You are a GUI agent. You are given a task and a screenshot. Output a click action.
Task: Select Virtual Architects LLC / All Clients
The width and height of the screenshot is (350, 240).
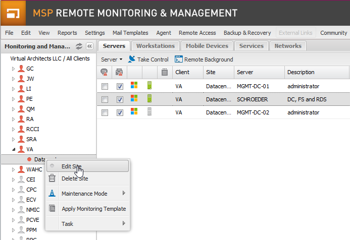(x=50, y=58)
